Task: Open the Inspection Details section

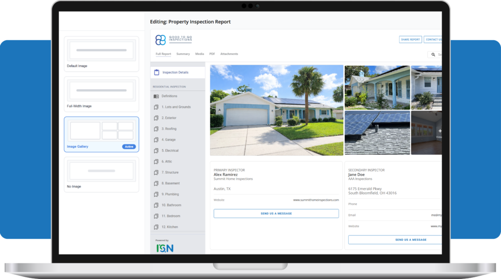Action: [178, 72]
